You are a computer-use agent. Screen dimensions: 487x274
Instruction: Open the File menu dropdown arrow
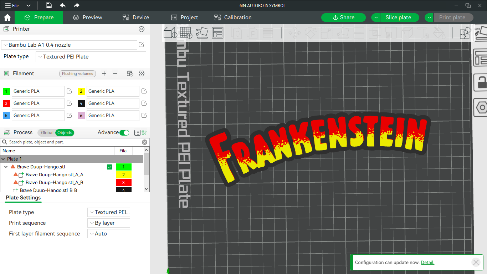click(29, 6)
